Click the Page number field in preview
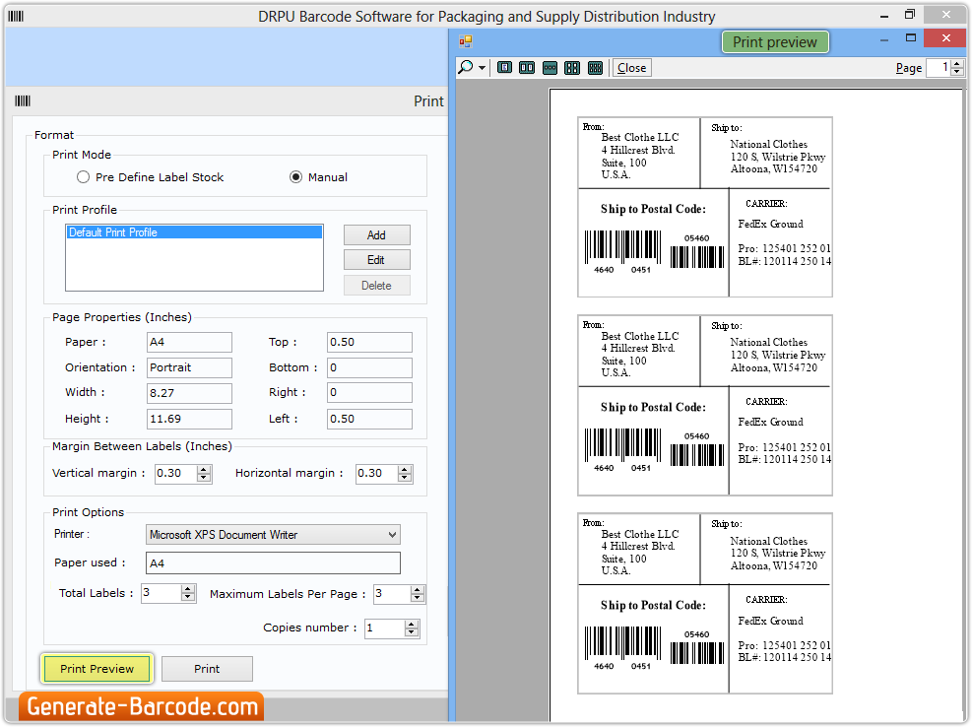This screenshot has height=727, width=972. [x=939, y=68]
